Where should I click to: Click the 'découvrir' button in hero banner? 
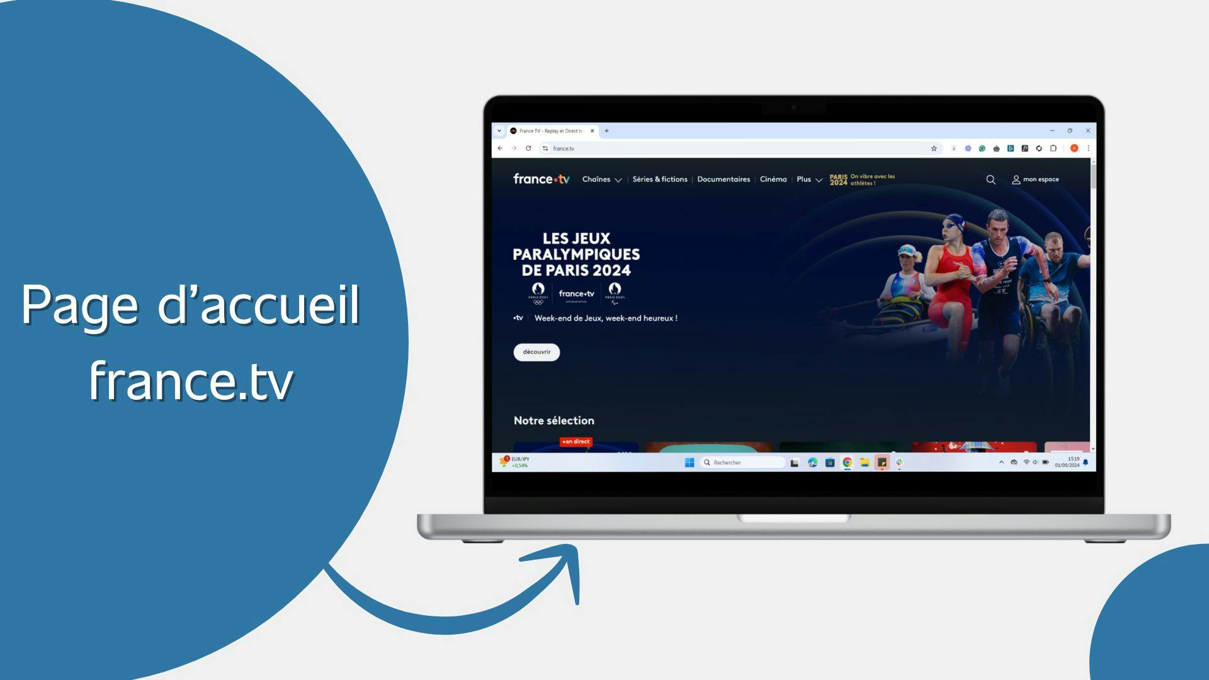(537, 352)
